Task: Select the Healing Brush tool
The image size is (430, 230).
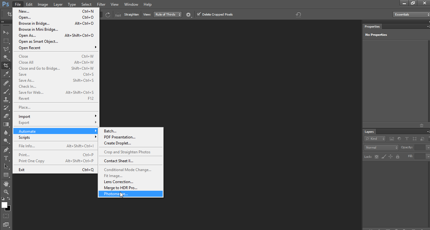Action: [6, 83]
